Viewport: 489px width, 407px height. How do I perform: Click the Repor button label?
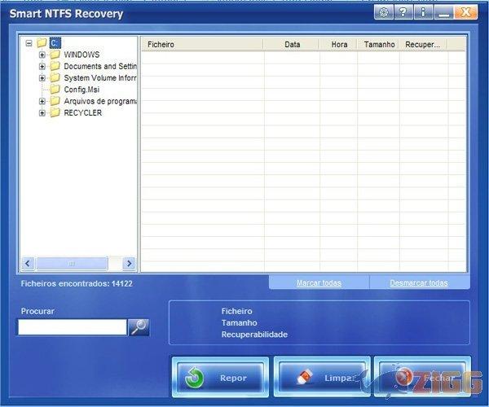(233, 378)
